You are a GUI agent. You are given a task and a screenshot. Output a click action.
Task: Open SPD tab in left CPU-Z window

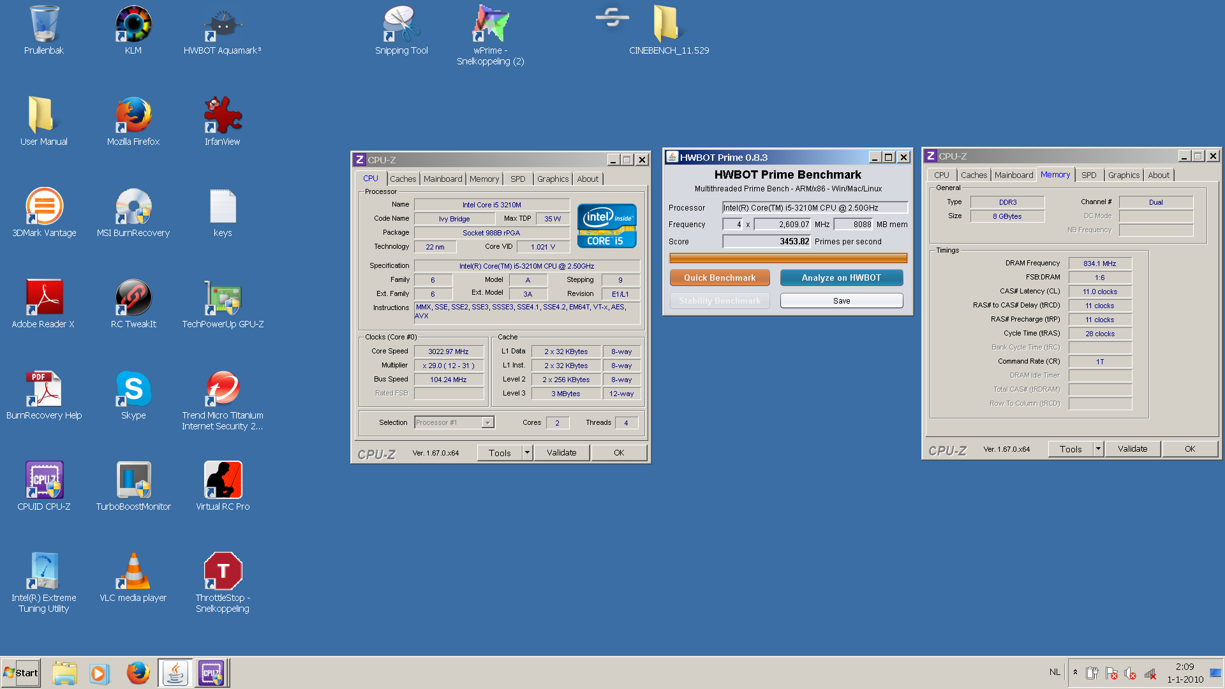click(518, 179)
